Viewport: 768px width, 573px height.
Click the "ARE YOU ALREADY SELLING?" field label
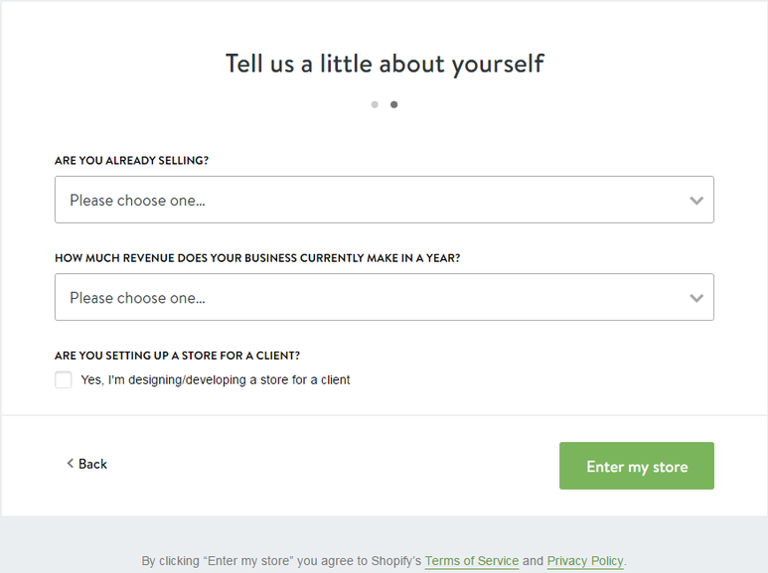pos(131,160)
